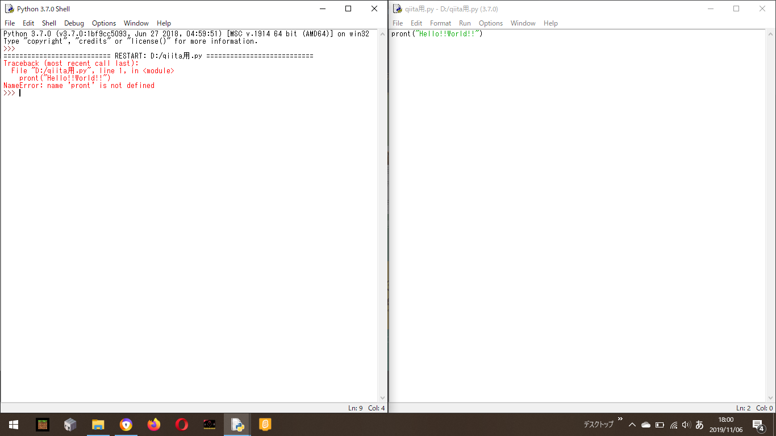Open Options menu in qiita用.py editor
The height and width of the screenshot is (436, 776).
click(x=491, y=23)
